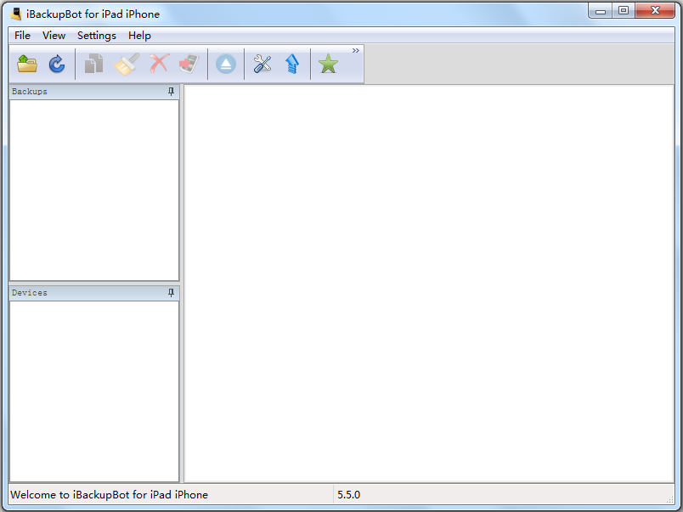Click the Backups panel title bar
Screen dimensions: 683x512
tap(94, 92)
